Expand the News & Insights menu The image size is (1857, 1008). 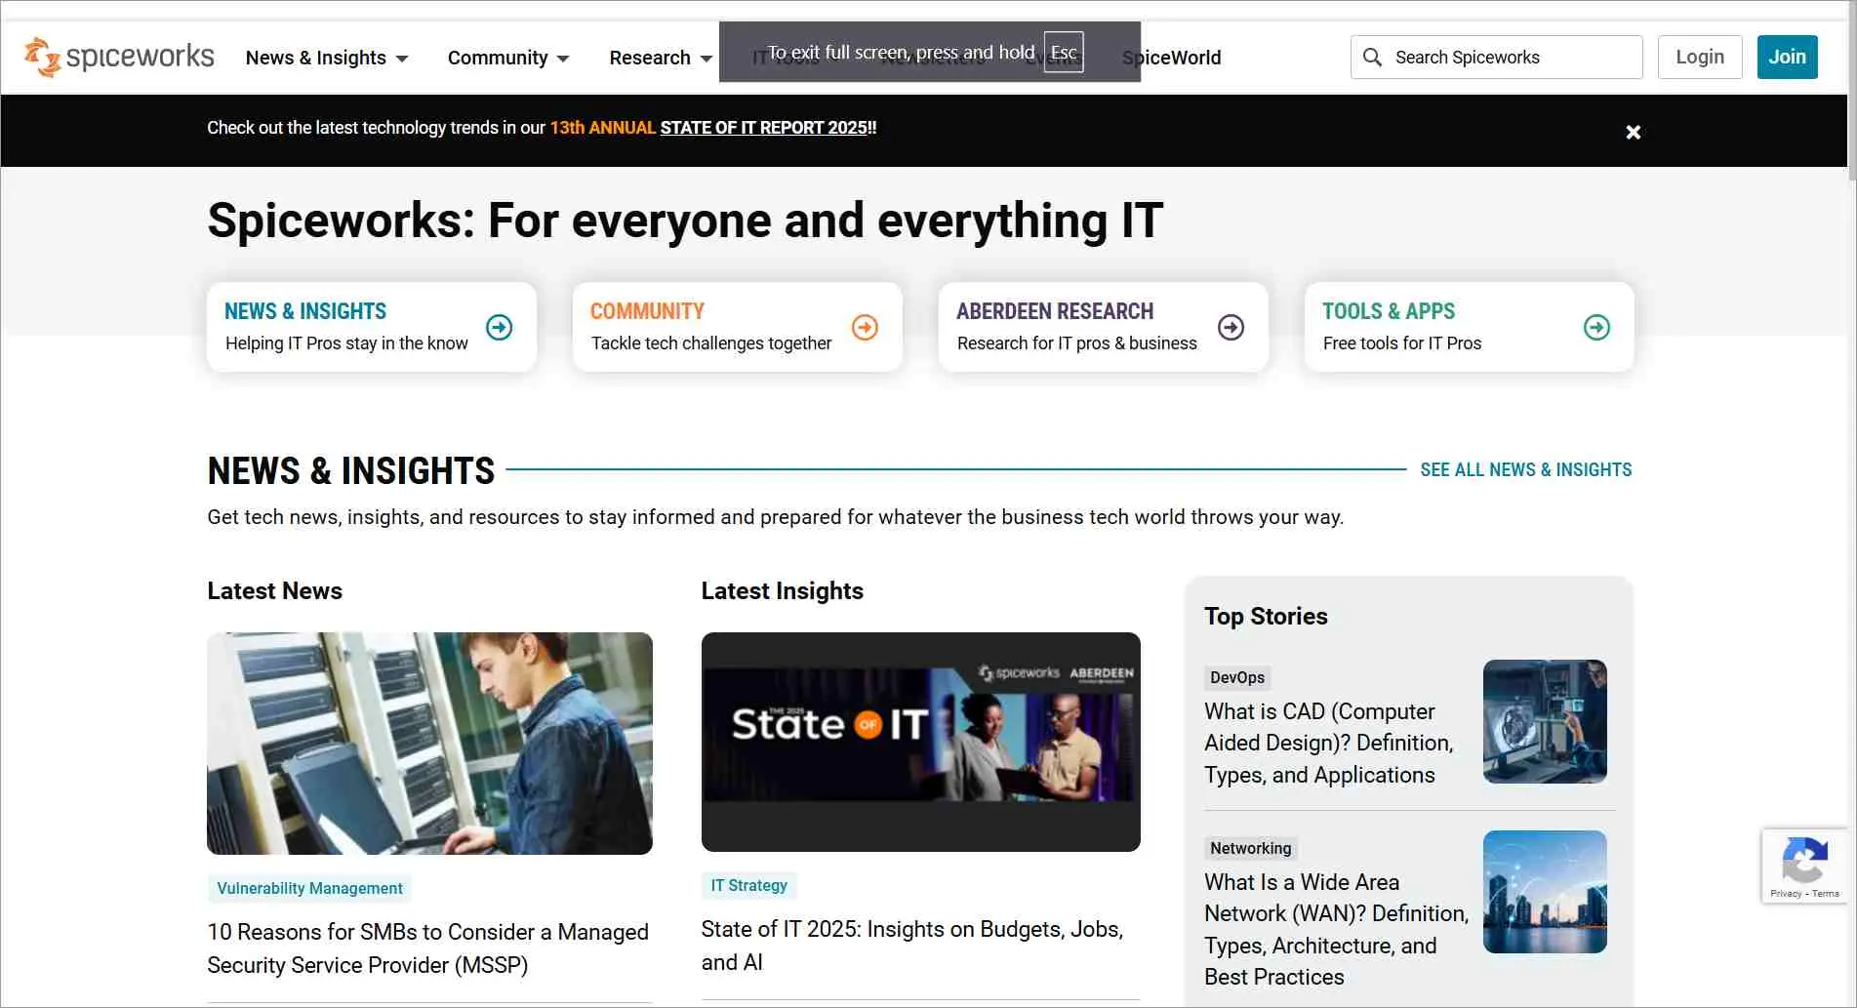[327, 57]
